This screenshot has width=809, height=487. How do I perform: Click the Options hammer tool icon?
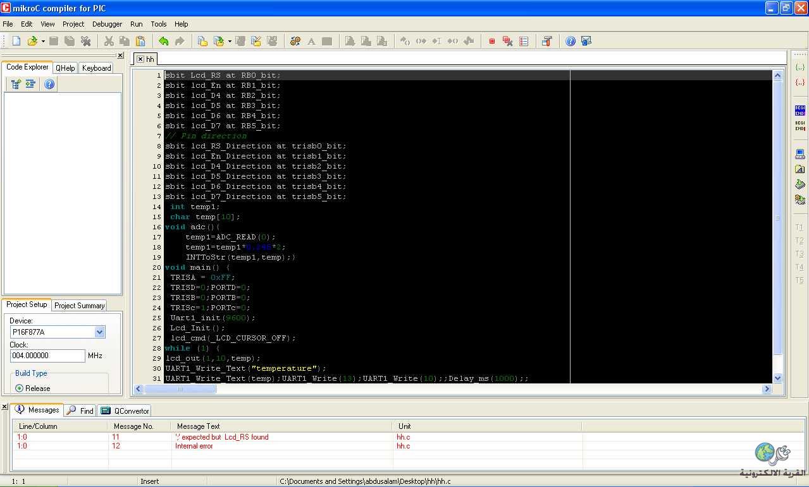[x=547, y=41]
